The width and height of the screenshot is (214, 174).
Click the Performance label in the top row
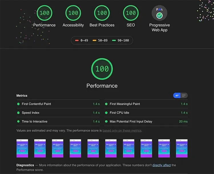pos(44,25)
